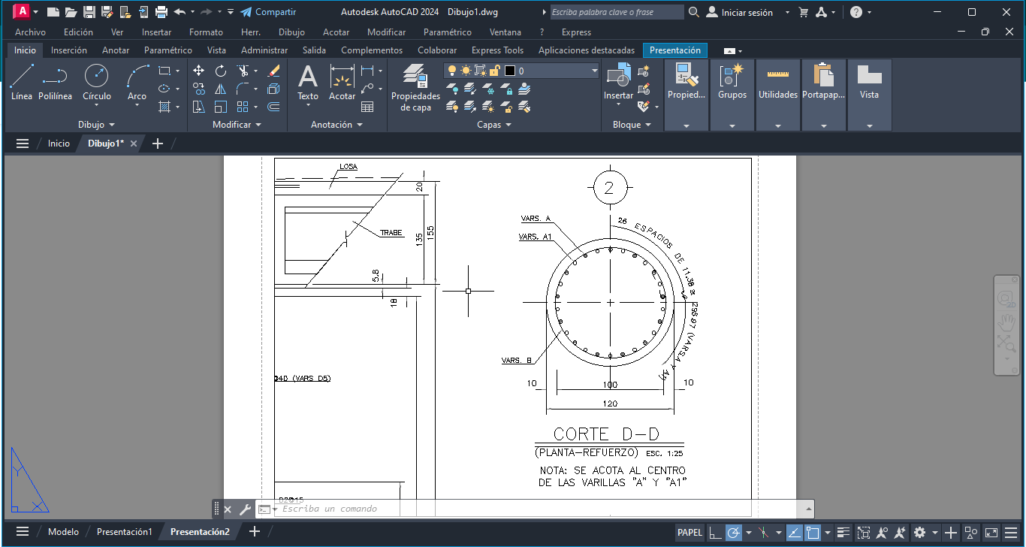Expand the Capas panel
The image size is (1026, 547).
coord(494,125)
